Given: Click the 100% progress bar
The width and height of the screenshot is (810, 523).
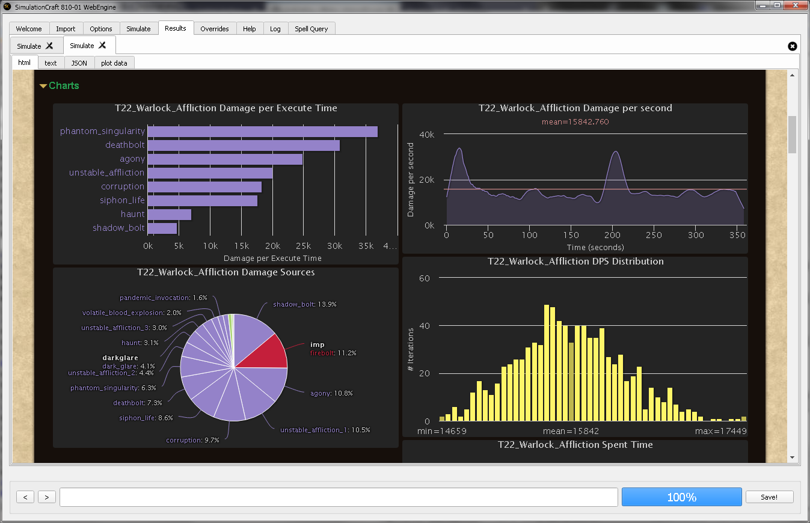Looking at the screenshot, I should coord(681,497).
